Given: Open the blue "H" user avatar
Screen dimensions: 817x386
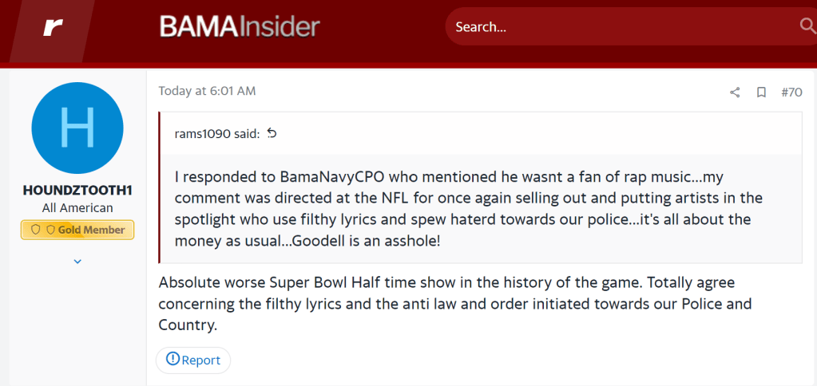Looking at the screenshot, I should click(x=77, y=128).
